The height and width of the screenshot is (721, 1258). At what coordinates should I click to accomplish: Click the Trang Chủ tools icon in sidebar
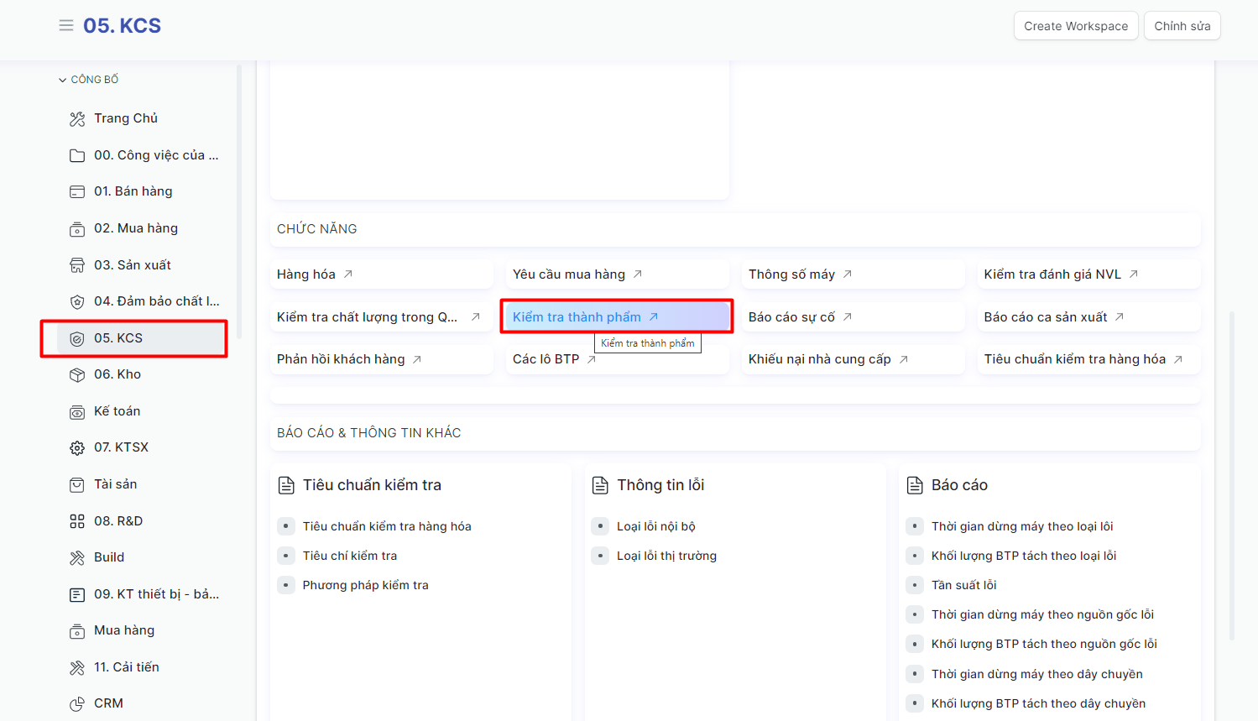pyautogui.click(x=77, y=119)
